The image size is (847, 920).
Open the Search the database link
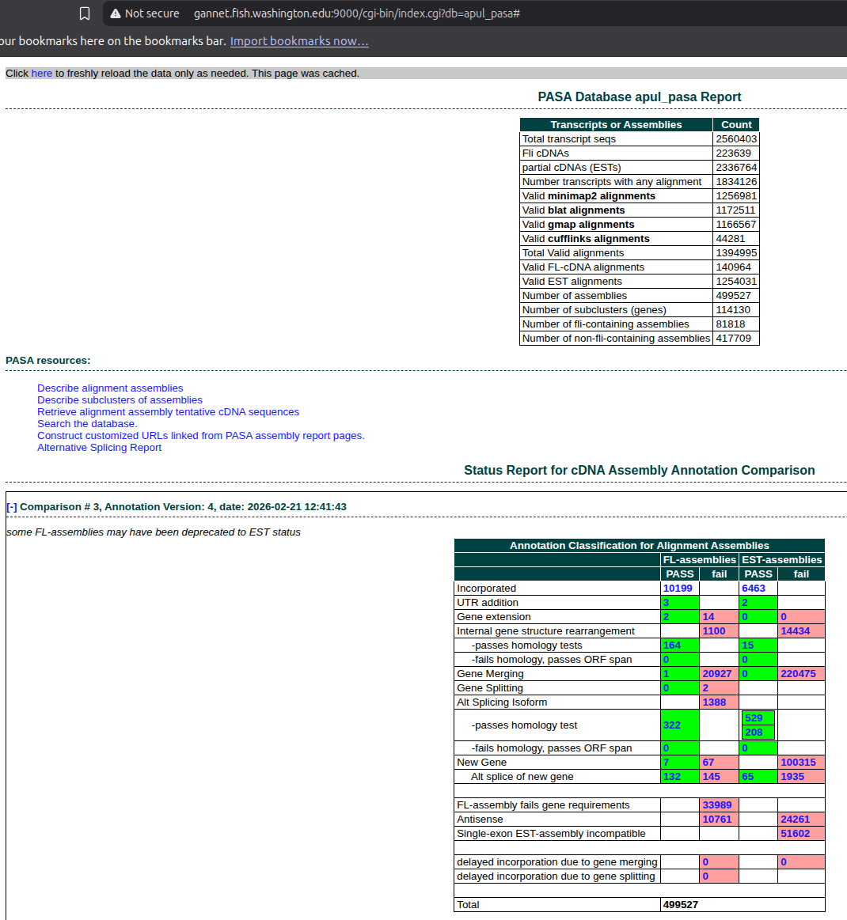coord(87,424)
